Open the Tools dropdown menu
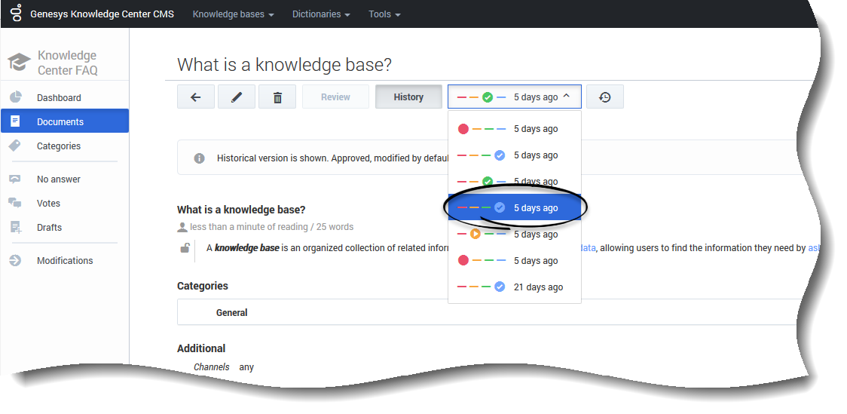This screenshot has width=847, height=414. coord(384,14)
